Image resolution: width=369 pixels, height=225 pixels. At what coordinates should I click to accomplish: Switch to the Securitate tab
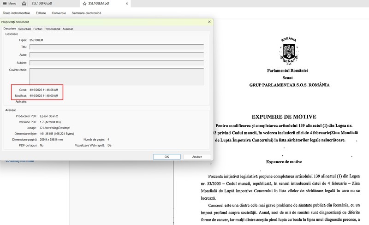(25, 29)
